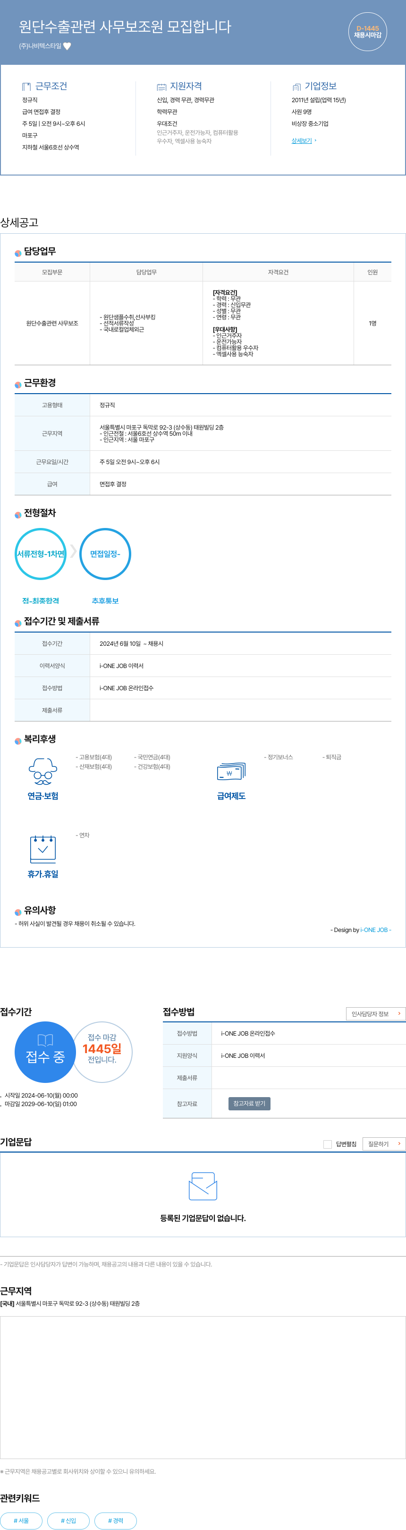Click the empty Q&A envelope icon

point(203,1187)
